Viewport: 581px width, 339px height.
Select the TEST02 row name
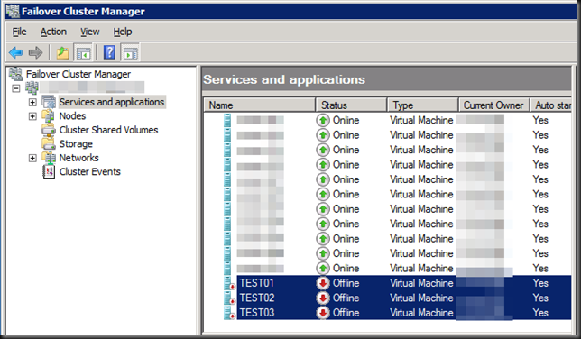257,298
